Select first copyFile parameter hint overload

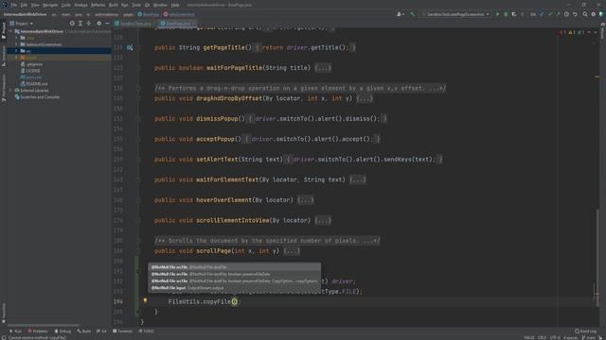(x=234, y=267)
